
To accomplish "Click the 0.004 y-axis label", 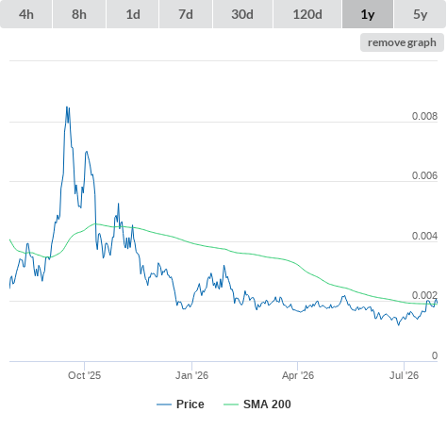I will (x=424, y=236).
